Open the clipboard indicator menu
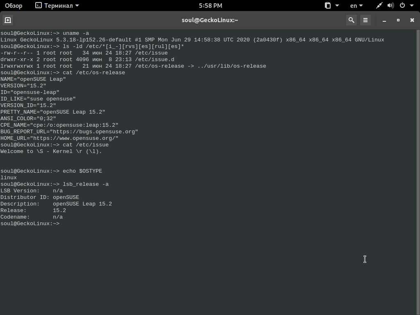The image size is (420, 315). click(331, 6)
